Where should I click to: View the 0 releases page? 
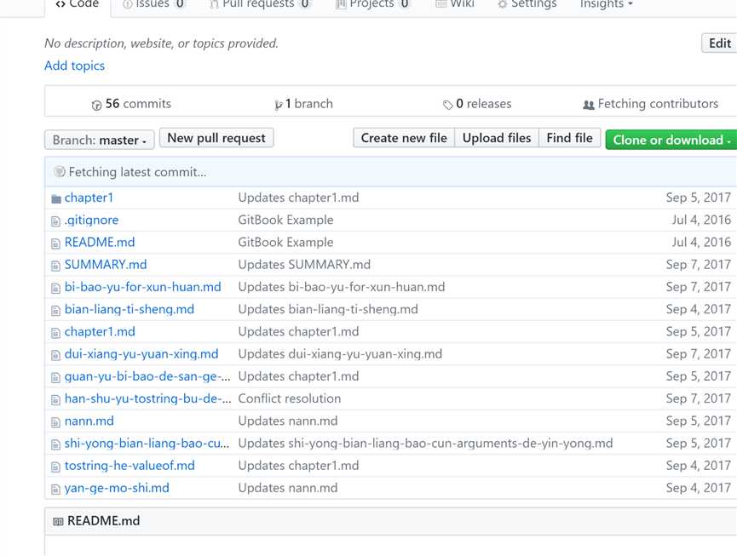click(x=477, y=104)
